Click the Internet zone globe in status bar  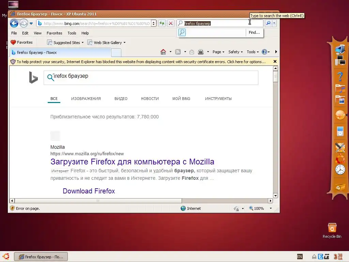pos(183,208)
